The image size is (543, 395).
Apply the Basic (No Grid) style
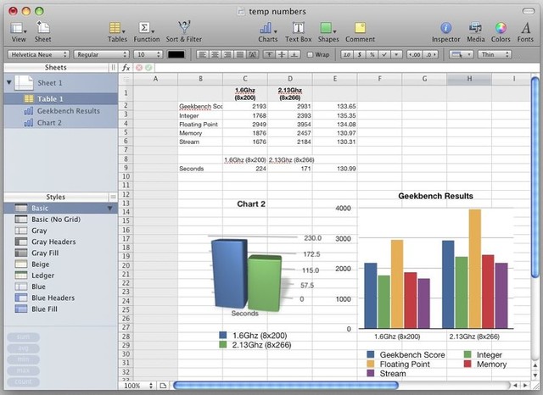pos(61,220)
